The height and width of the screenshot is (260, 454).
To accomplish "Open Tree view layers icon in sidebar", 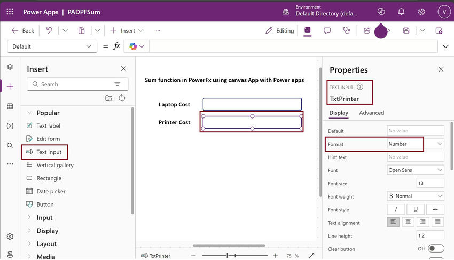I will (x=10, y=67).
